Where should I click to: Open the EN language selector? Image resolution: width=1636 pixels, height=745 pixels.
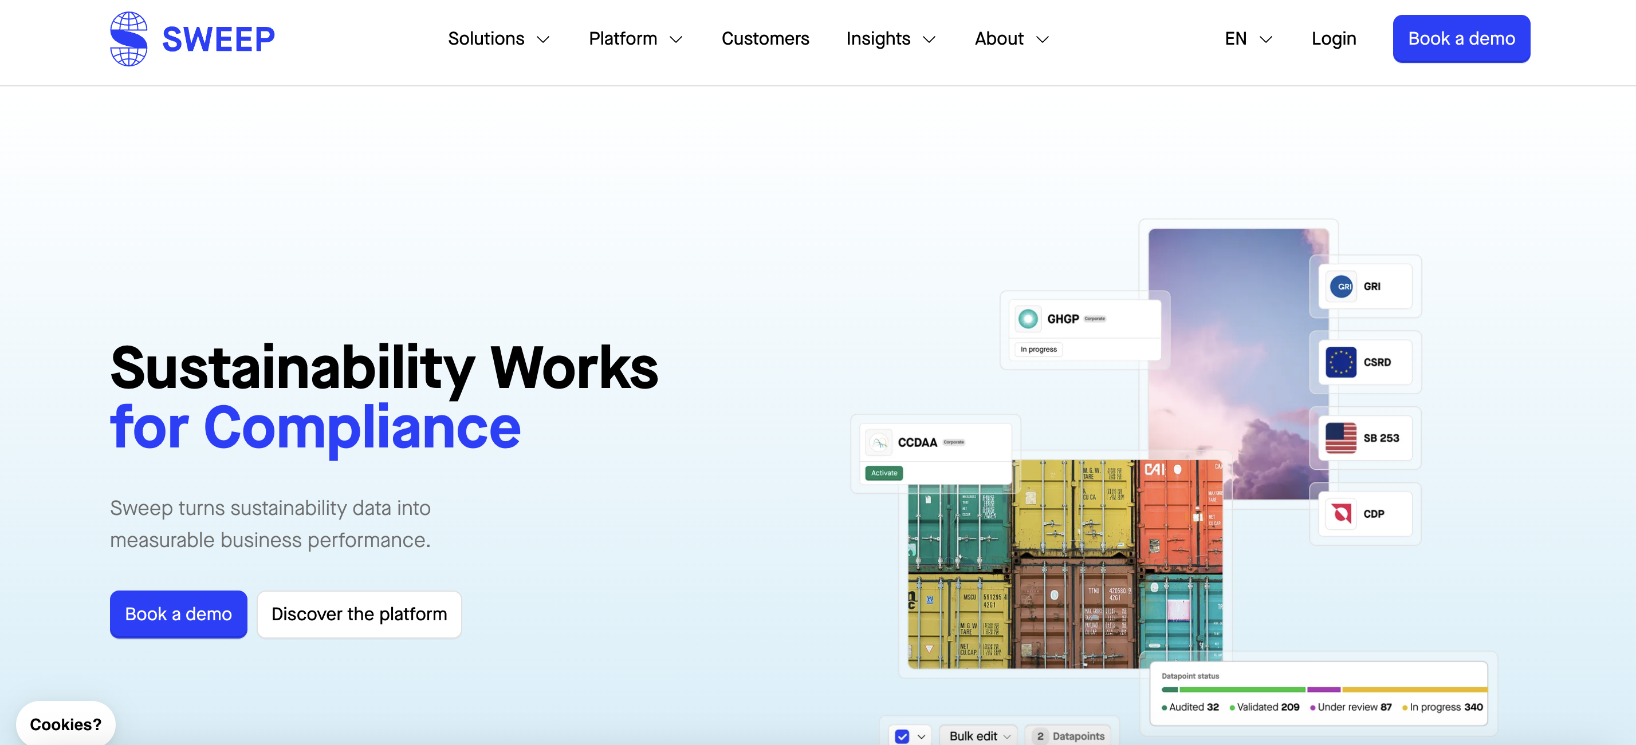tap(1249, 39)
